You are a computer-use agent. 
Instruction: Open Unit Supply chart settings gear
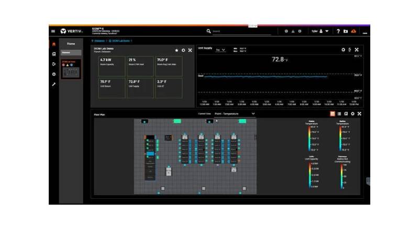344,50
